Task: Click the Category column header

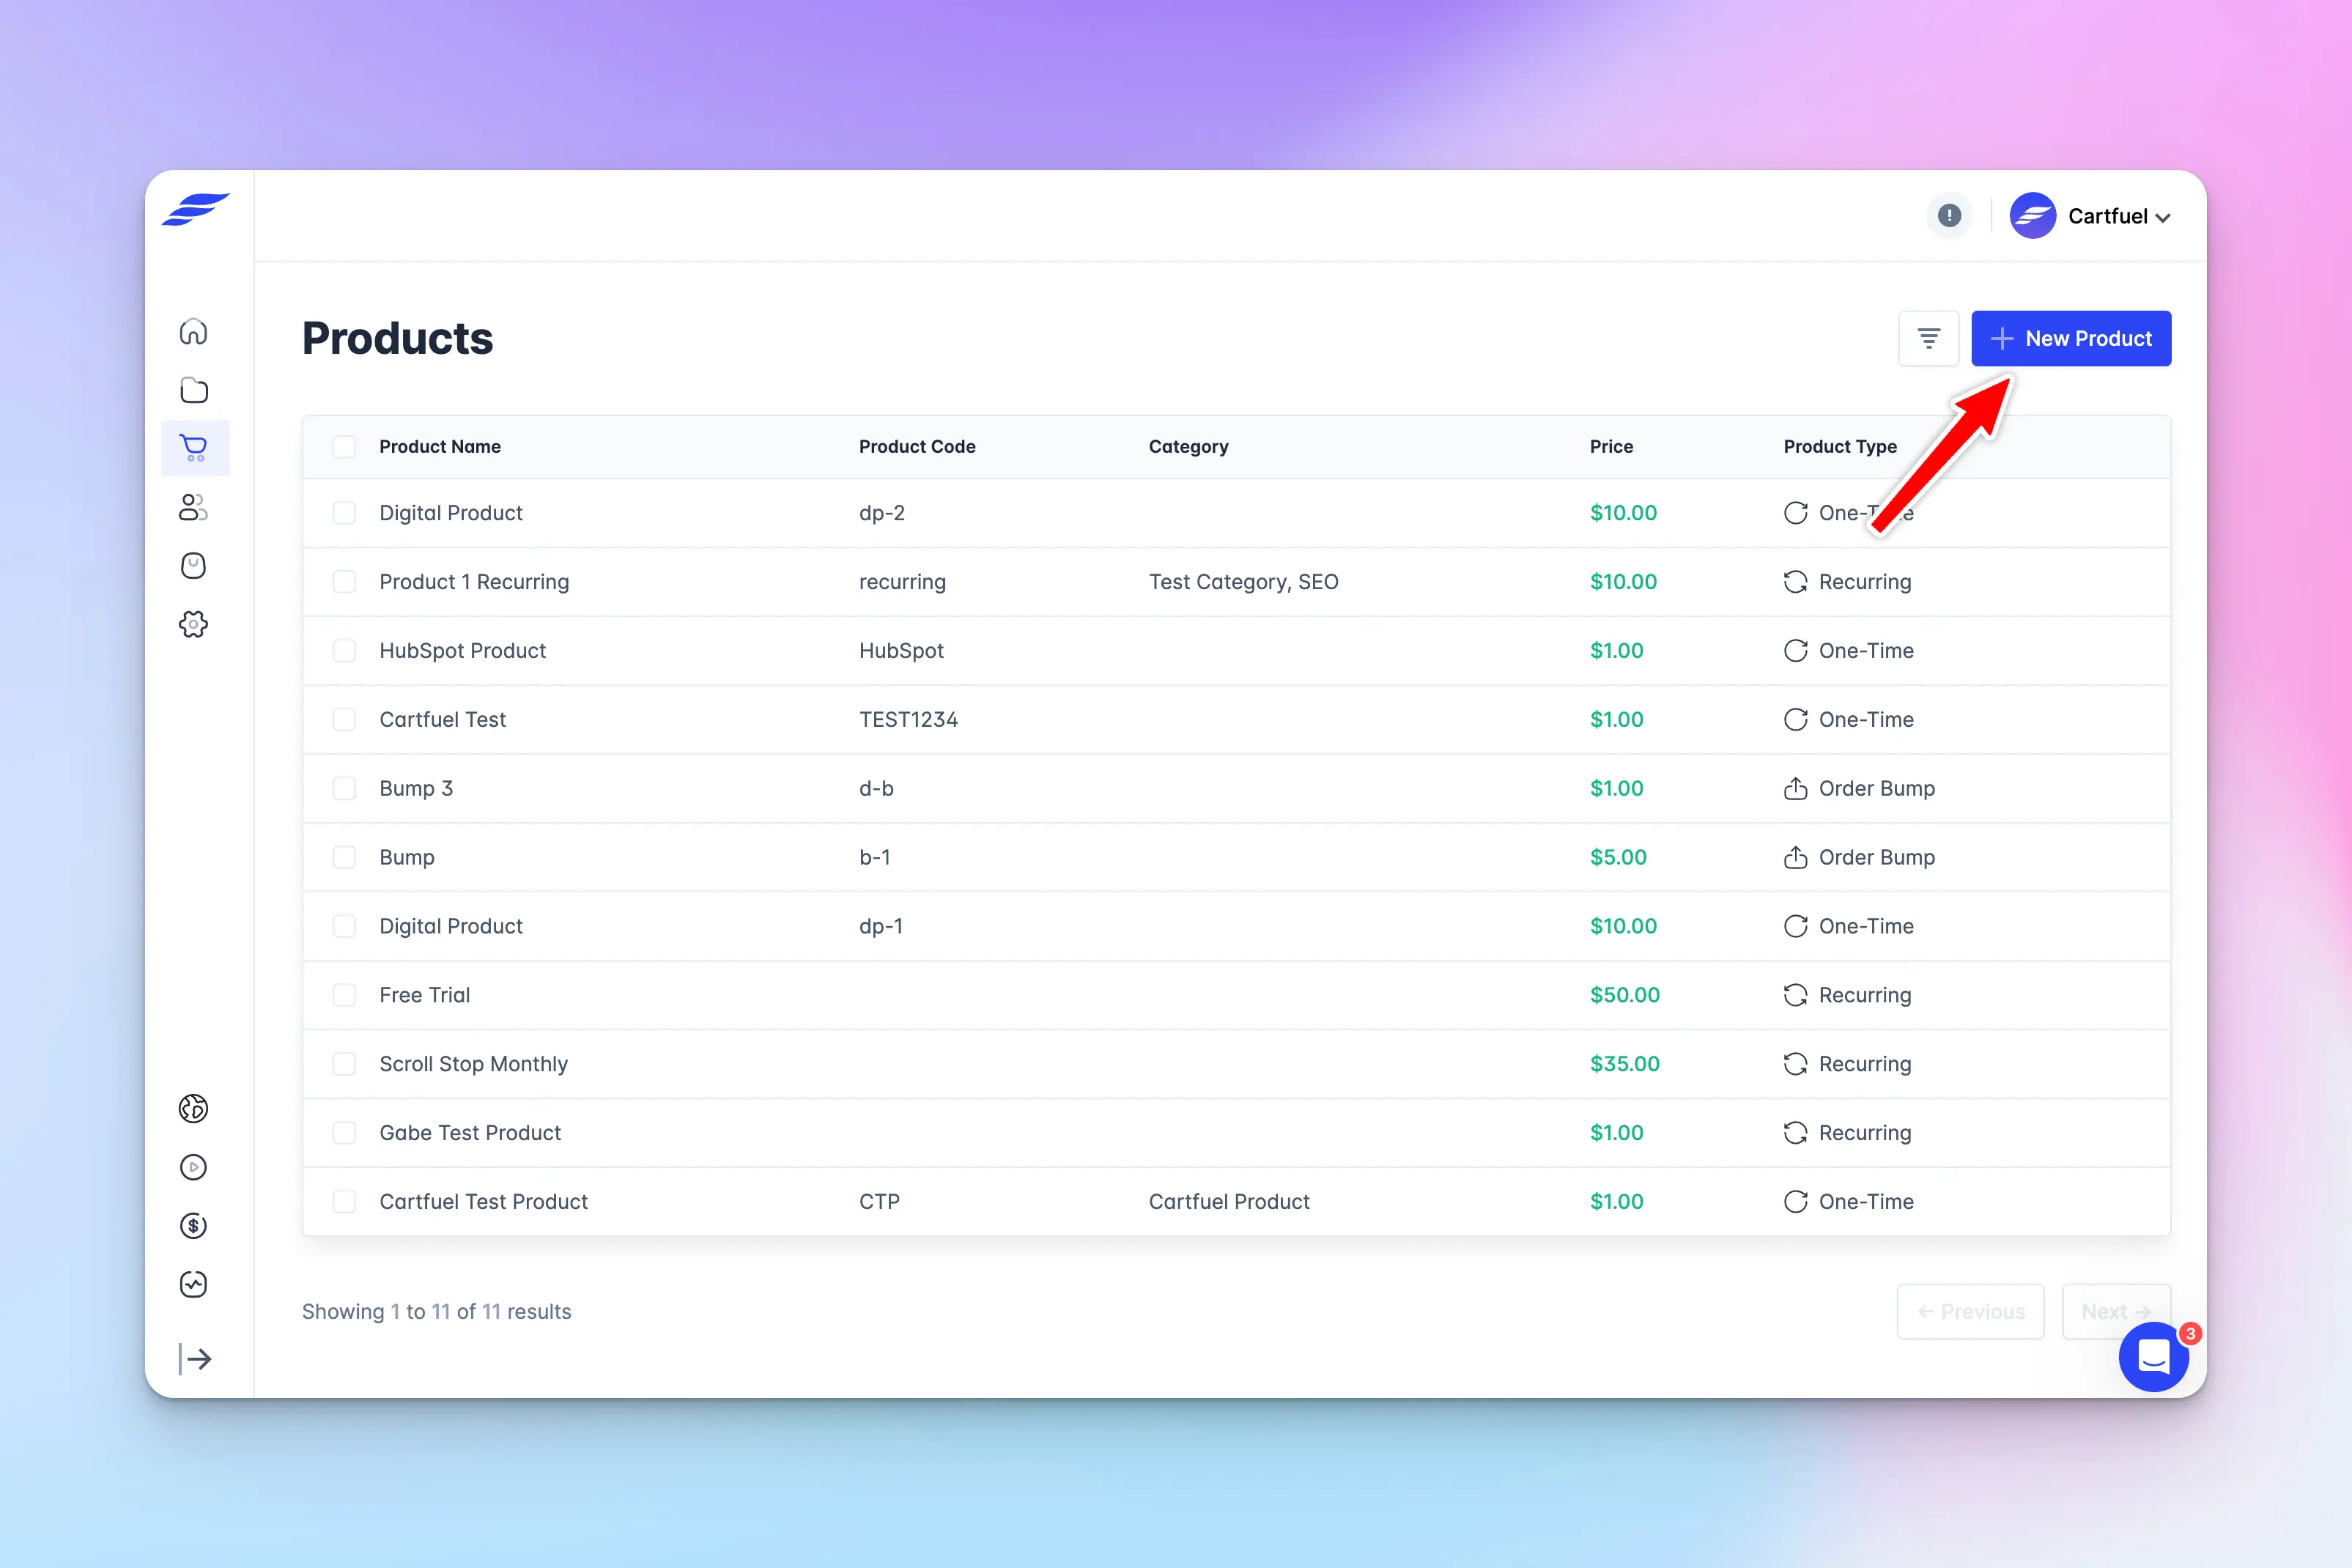Action: tap(1188, 447)
